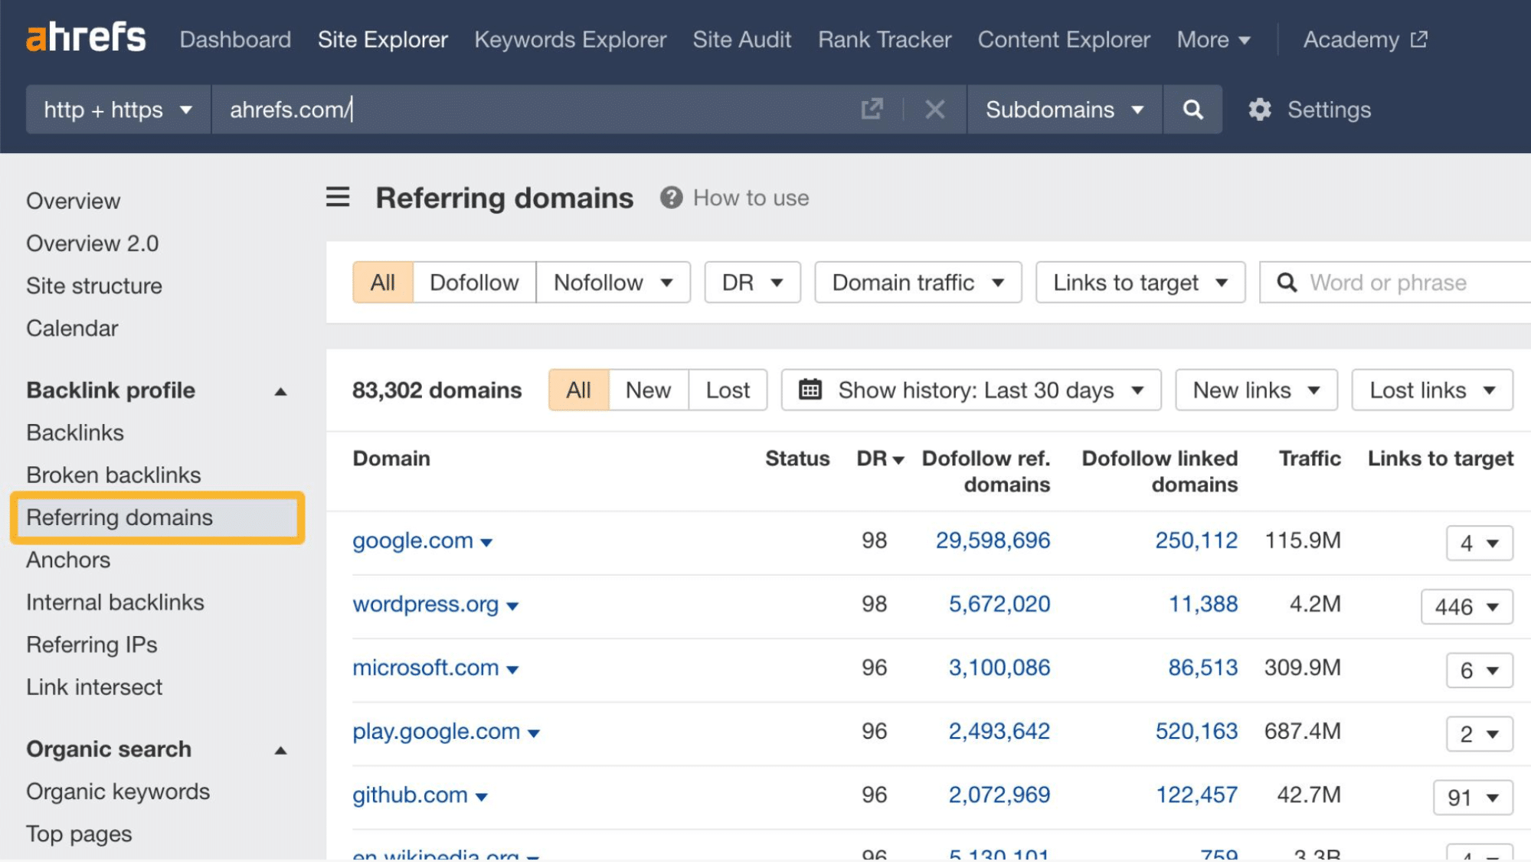This screenshot has height=862, width=1531.
Task: Click the Academy external link icon
Action: pos(1419,39)
